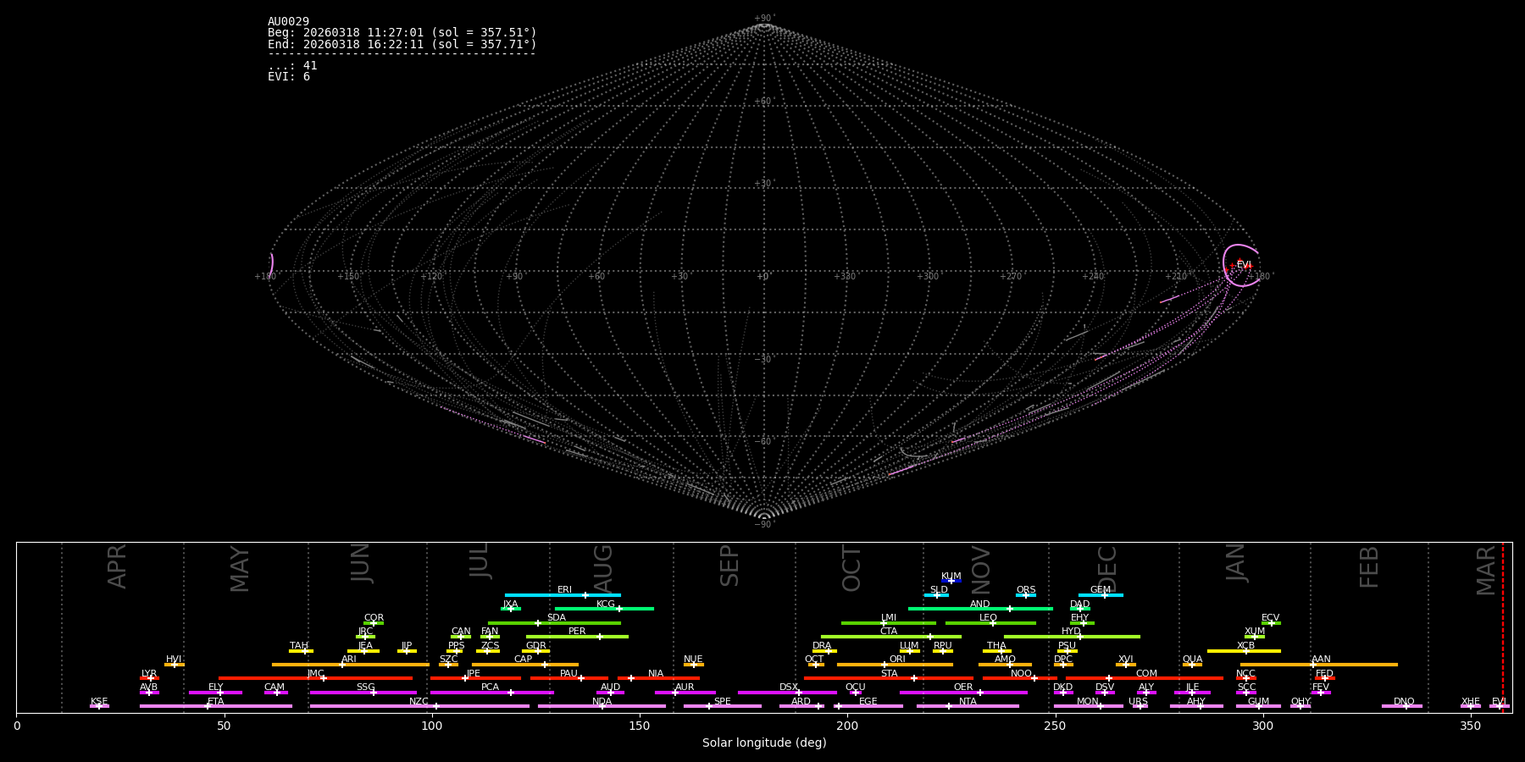Click the QUA shower label

[x=1192, y=659]
